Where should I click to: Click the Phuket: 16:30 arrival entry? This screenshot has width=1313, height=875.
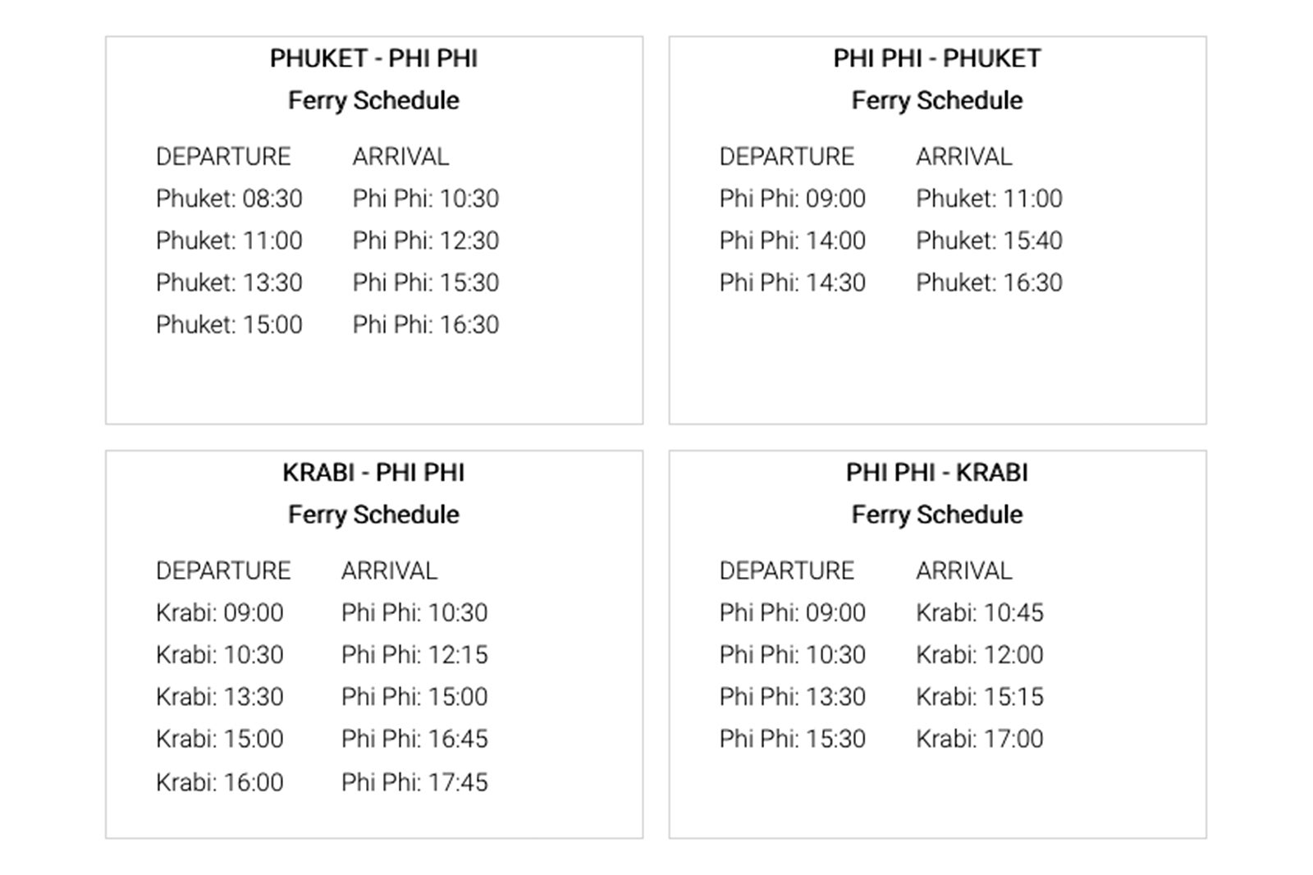click(x=989, y=282)
